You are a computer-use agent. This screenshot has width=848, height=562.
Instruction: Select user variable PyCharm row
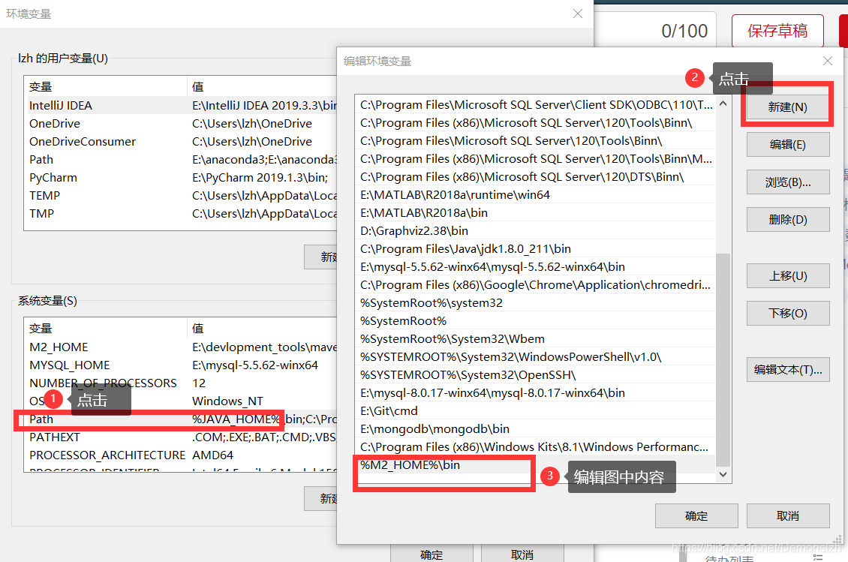click(x=181, y=177)
